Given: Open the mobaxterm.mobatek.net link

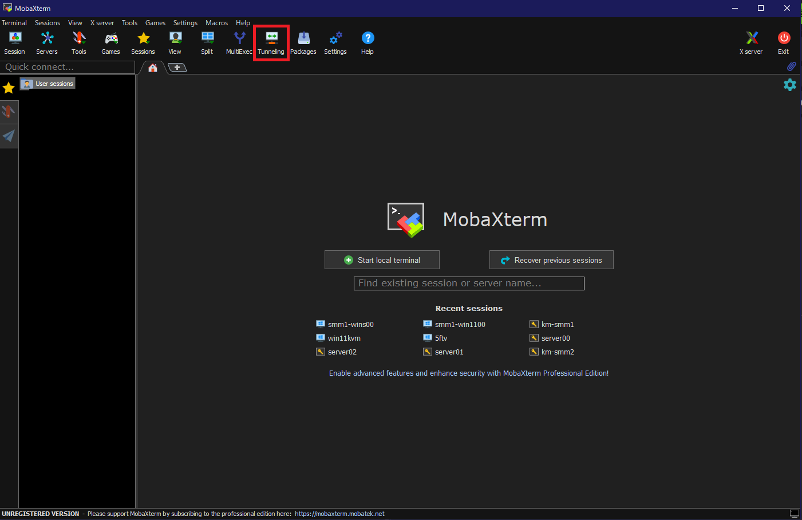Looking at the screenshot, I should (x=339, y=514).
